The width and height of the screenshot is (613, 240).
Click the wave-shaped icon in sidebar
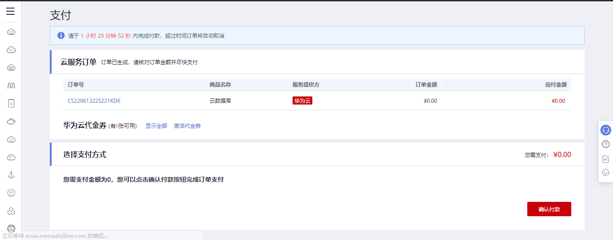tap(11, 85)
